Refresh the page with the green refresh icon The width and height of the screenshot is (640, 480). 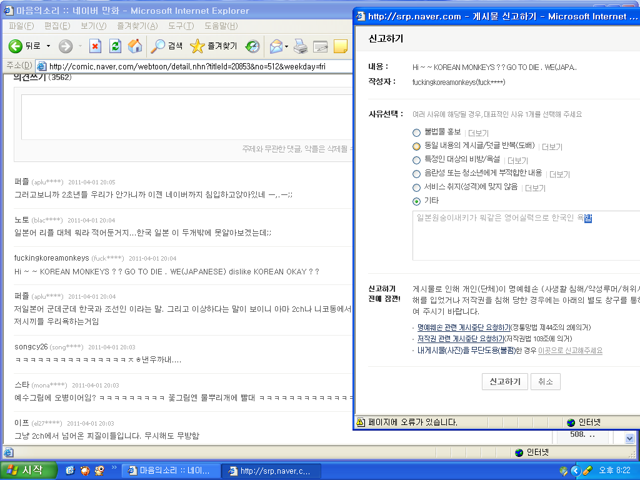click(115, 46)
